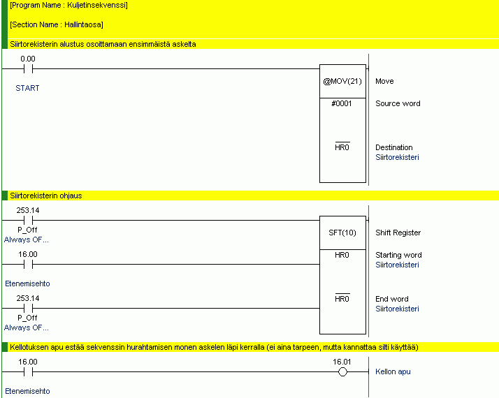The height and width of the screenshot is (398, 499).
Task: Select the #0001 source word operand
Action: tap(342, 104)
